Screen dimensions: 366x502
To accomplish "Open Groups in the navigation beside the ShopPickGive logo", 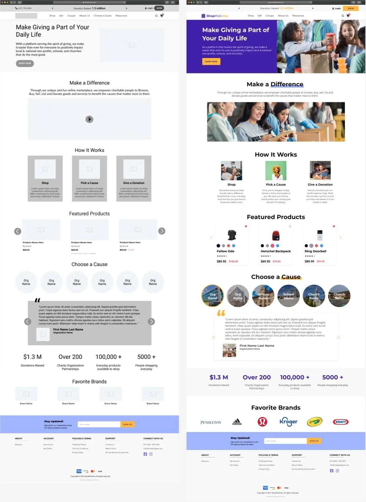I will coord(270,16).
